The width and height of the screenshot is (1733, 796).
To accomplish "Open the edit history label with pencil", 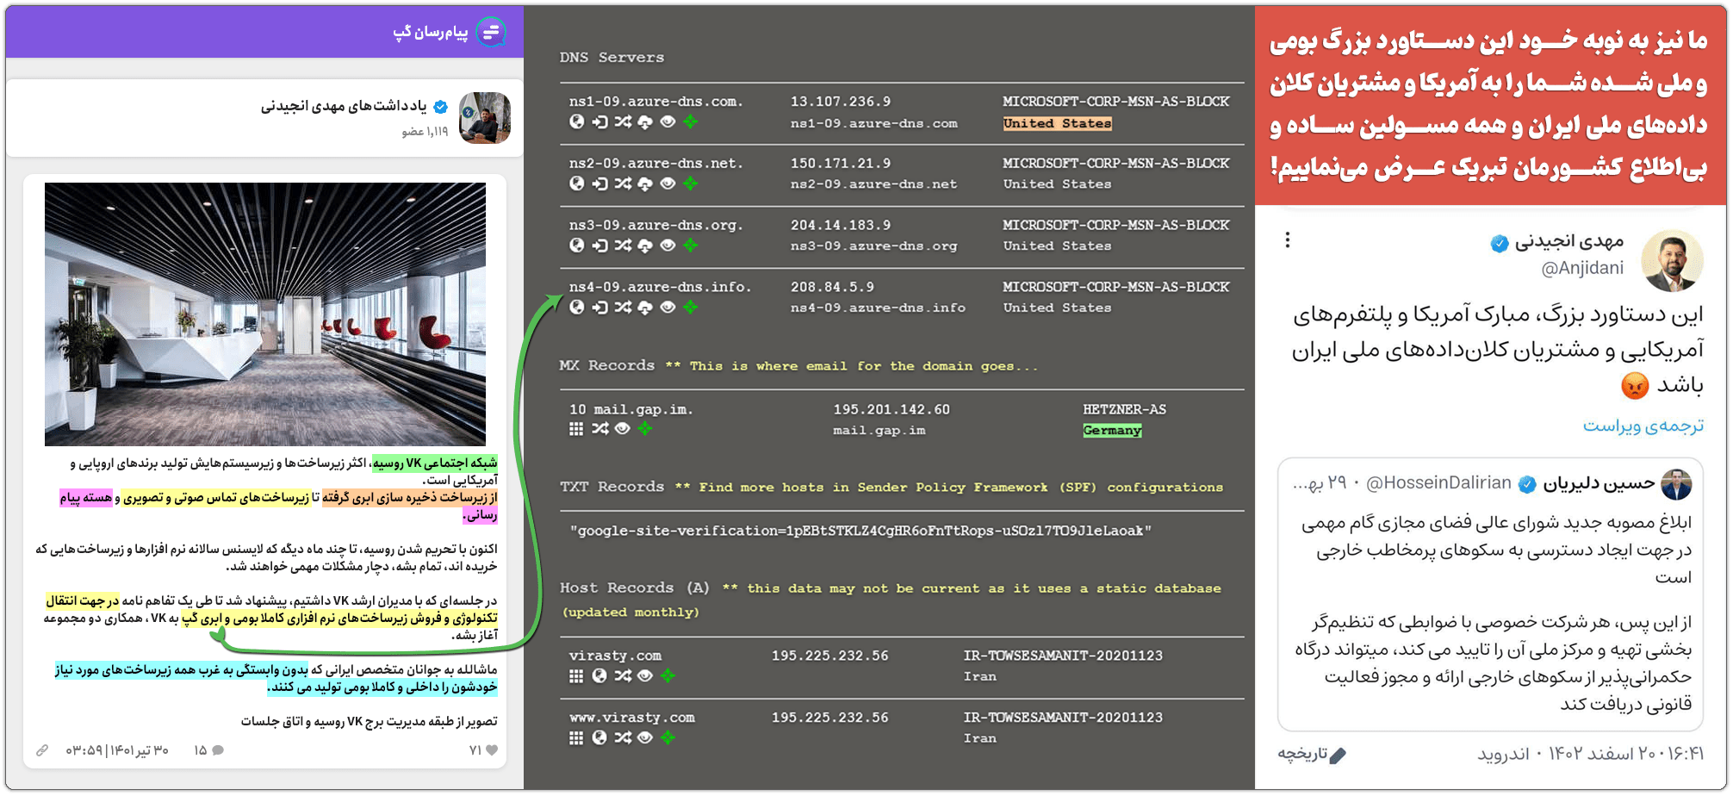I will point(1312,755).
